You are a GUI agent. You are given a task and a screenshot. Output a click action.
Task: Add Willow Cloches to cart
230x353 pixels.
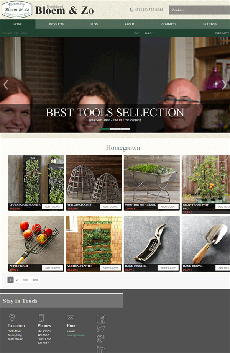pos(110,206)
